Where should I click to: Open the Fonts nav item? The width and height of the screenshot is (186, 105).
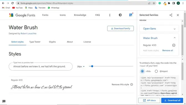click(45, 15)
